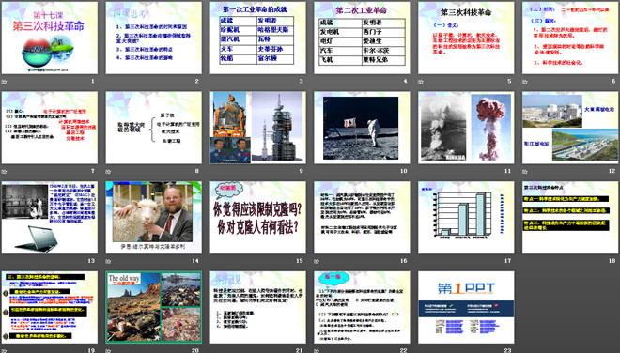Click animation star icon under slide 8
The height and width of the screenshot is (353, 620).
tap(108, 172)
